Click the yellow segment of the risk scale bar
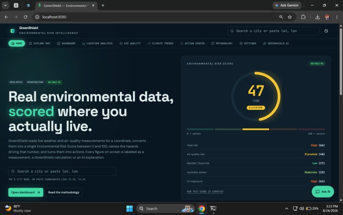Screen dimensions: 343x215 click(256, 129)
